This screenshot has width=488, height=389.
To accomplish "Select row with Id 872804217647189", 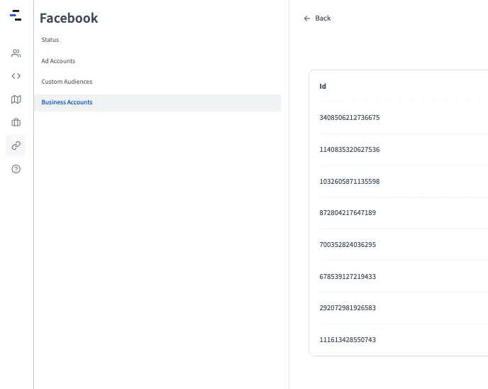I will coord(404,213).
